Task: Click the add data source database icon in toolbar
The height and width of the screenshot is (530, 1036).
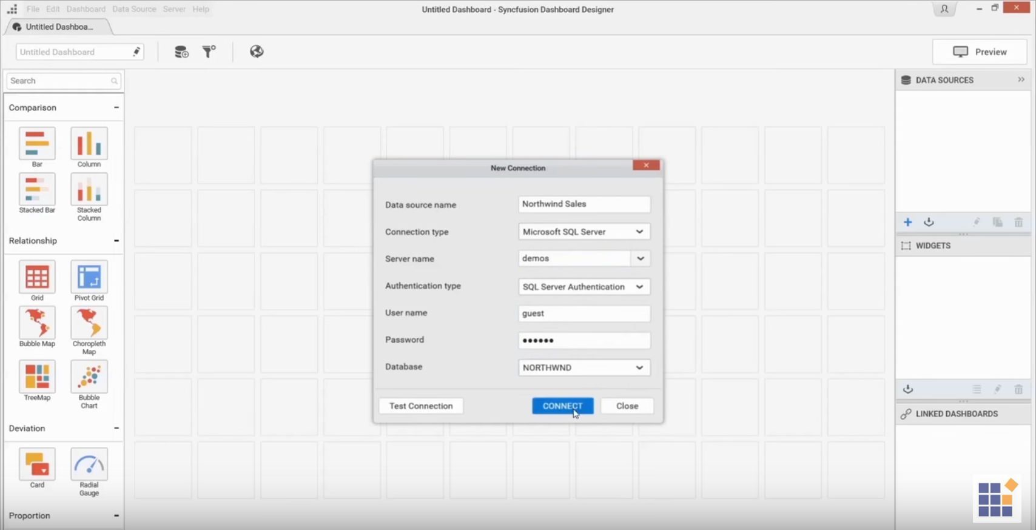Action: point(181,52)
